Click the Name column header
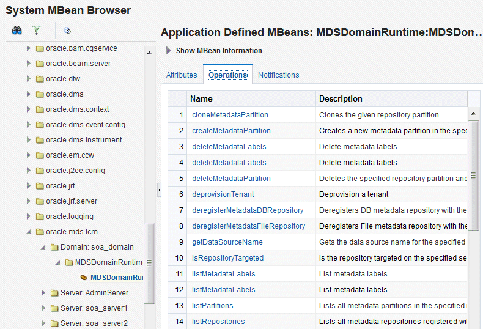Image resolution: width=483 pixels, height=329 pixels. (x=251, y=98)
